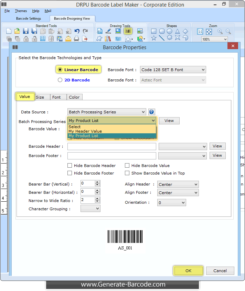
Task: Select the highlighted Barcode tool in Drawing Tools
Action: point(128,31)
